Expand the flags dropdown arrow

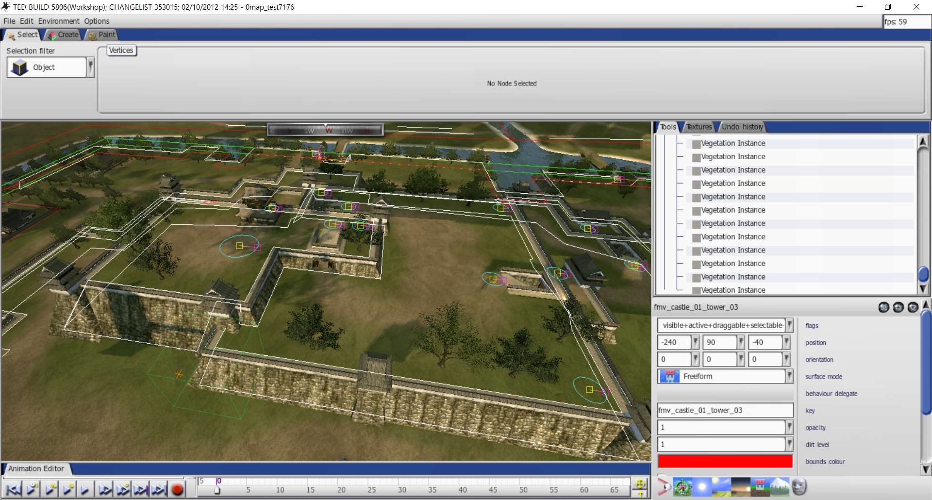click(x=789, y=325)
